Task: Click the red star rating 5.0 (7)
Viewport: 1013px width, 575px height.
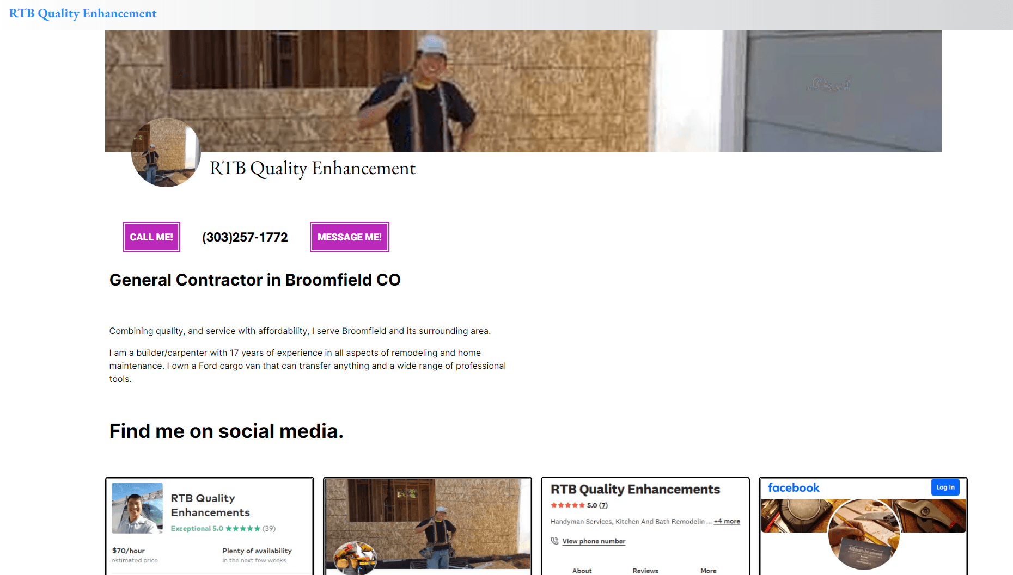Action: pyautogui.click(x=579, y=505)
